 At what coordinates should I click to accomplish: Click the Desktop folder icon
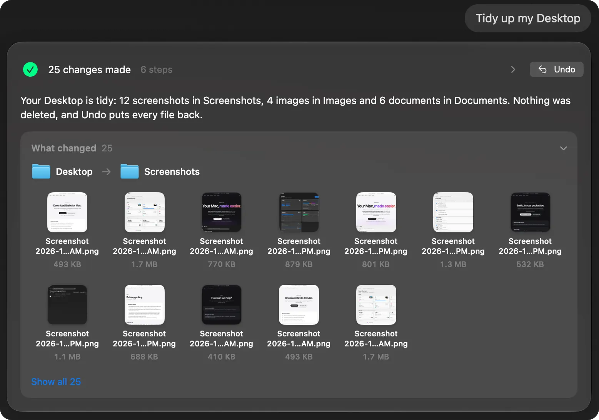pyautogui.click(x=41, y=171)
